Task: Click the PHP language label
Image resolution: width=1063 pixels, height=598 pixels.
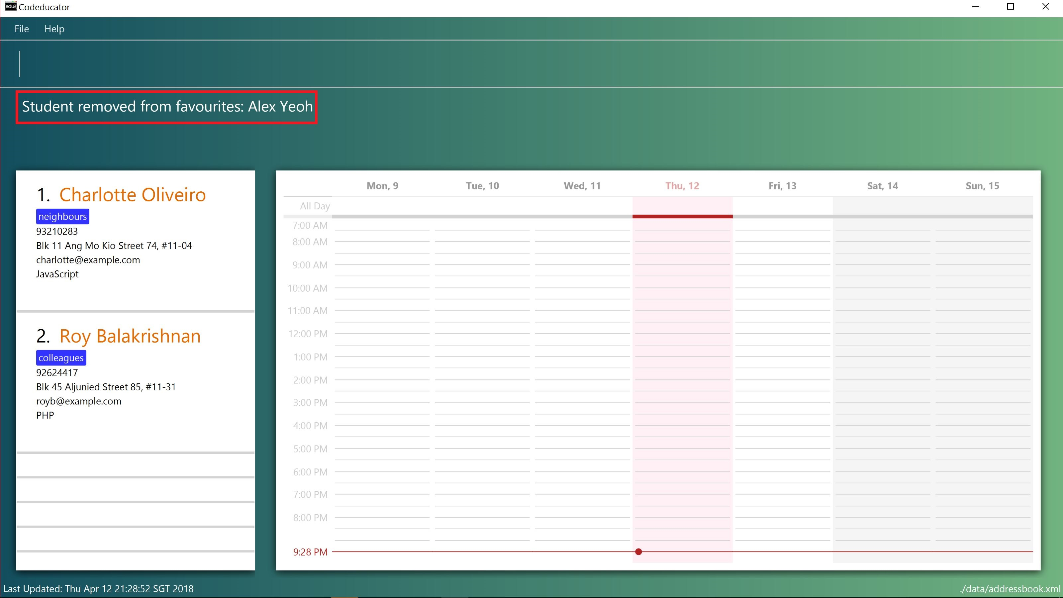Action: tap(45, 415)
